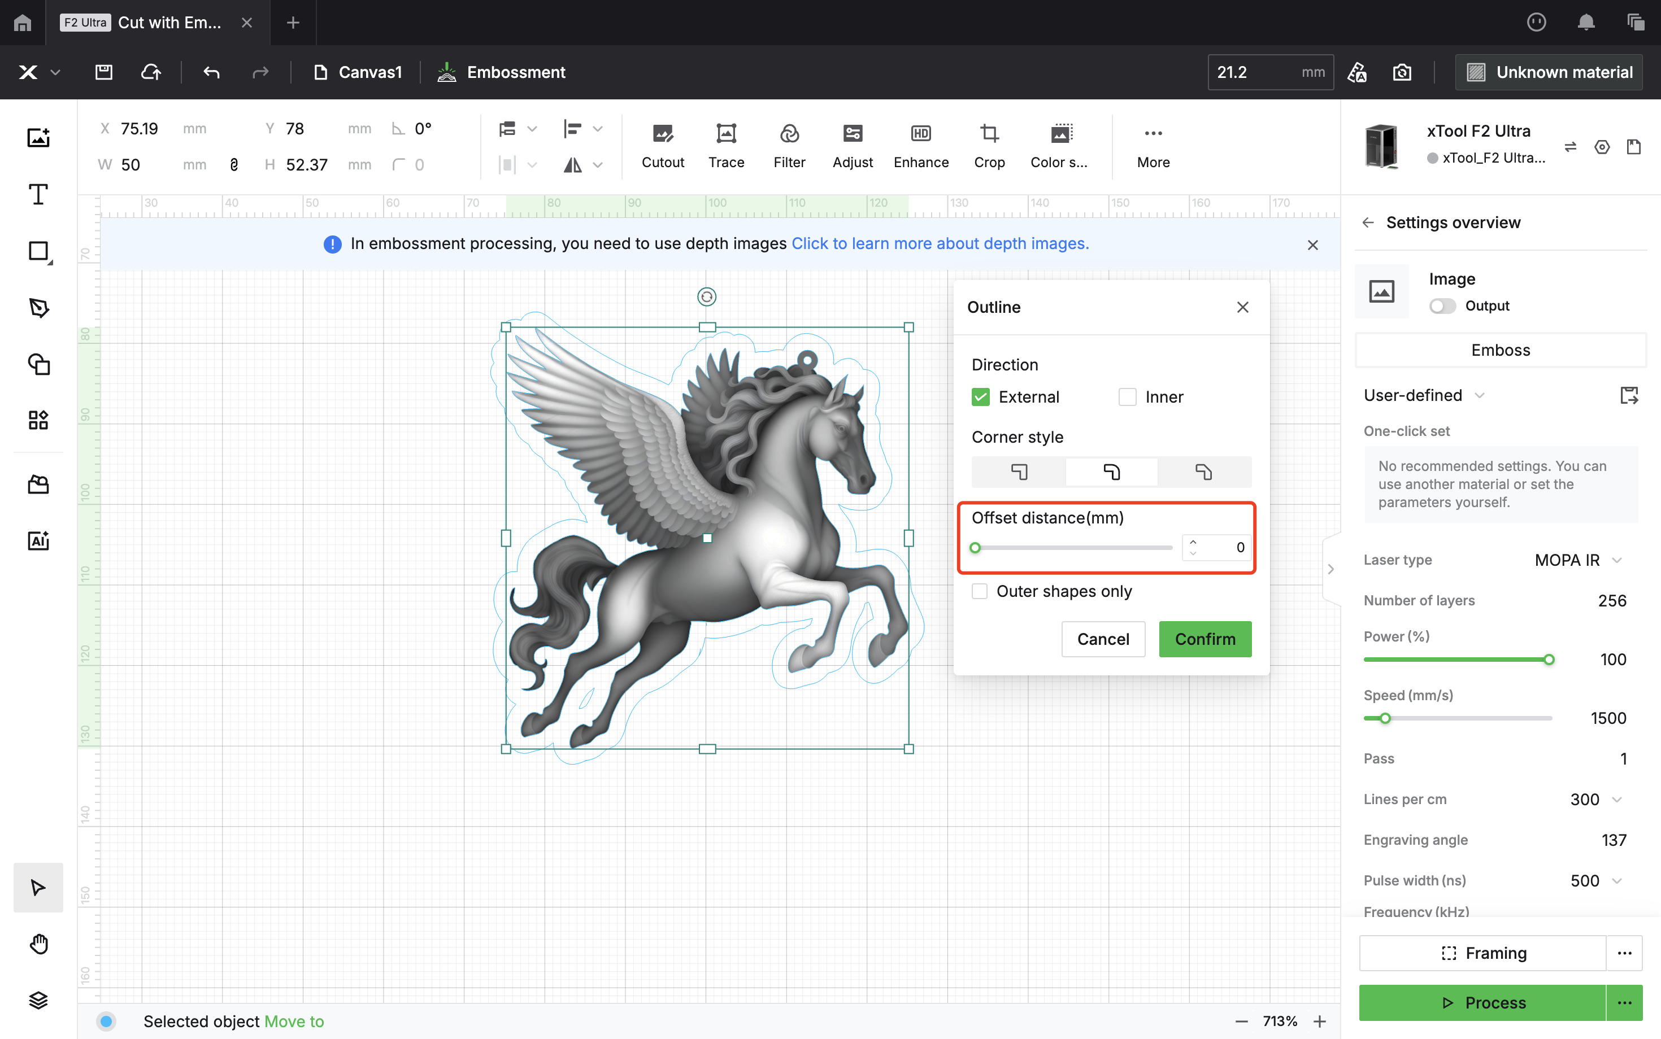This screenshot has width=1661, height=1039.
Task: Dismiss the depth images info banner
Action: (x=1312, y=245)
